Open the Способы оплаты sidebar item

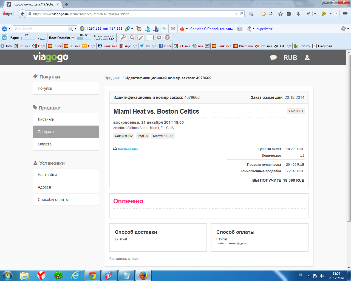(66, 199)
